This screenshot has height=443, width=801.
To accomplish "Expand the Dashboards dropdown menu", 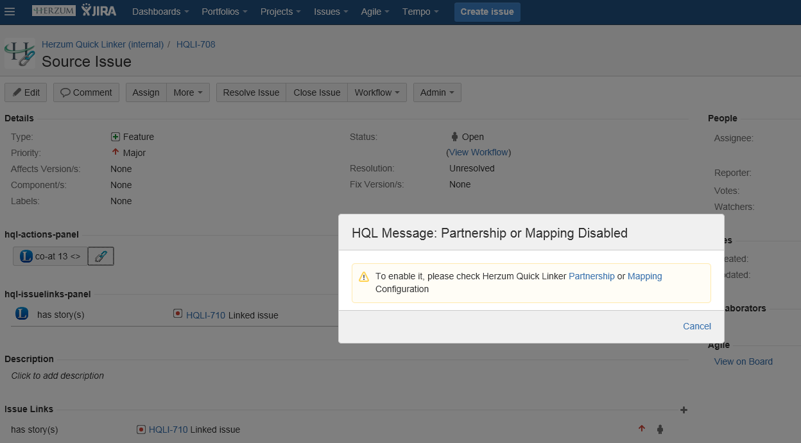I will 160,12.
